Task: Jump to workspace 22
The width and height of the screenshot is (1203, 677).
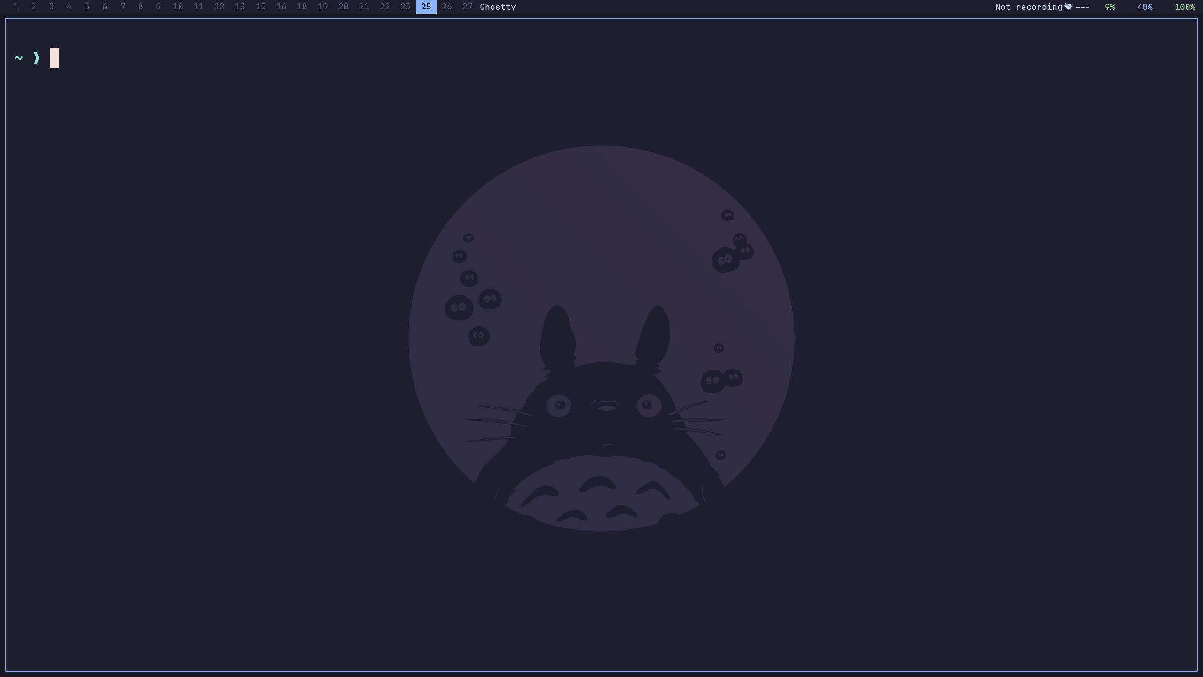Action: [384, 7]
